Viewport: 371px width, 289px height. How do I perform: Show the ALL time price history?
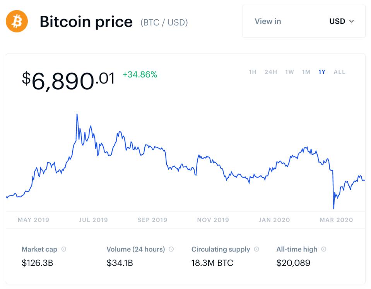click(339, 72)
